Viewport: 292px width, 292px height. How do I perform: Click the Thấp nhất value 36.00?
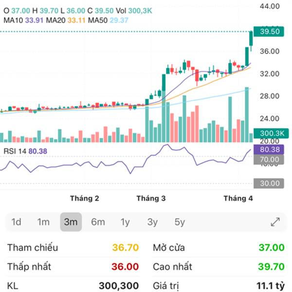click(125, 267)
